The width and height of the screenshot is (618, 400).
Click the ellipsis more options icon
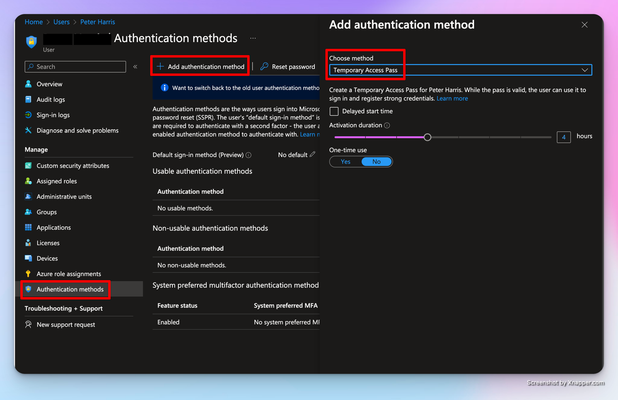coord(253,38)
